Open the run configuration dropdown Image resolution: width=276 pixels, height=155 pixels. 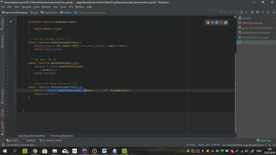(215, 12)
